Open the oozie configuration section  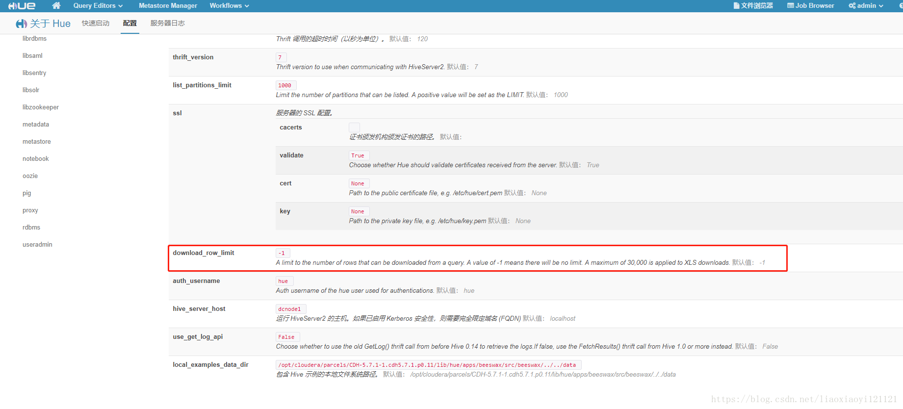pyautogui.click(x=30, y=176)
